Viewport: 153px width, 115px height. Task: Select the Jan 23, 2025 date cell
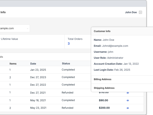[38, 70]
